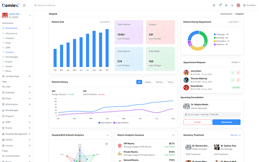
Task: Click the Invoice document icon
Action: coord(3,145)
